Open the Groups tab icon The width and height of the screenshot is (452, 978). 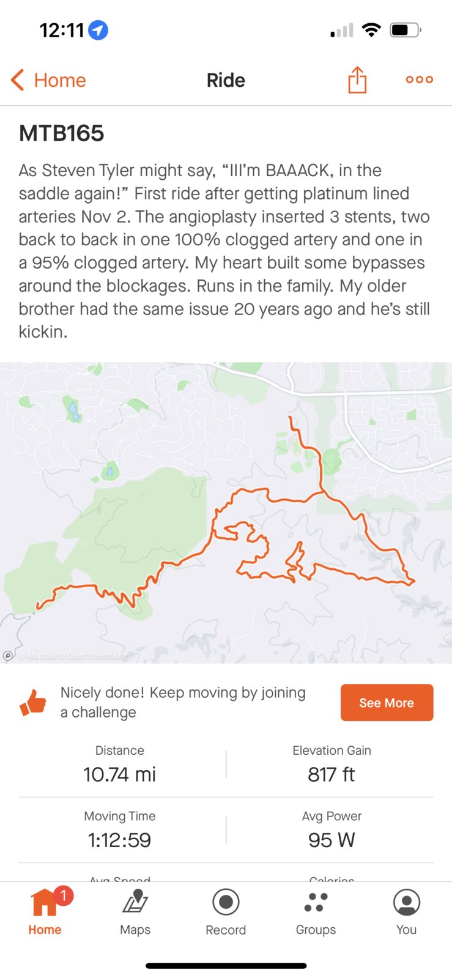point(316,902)
